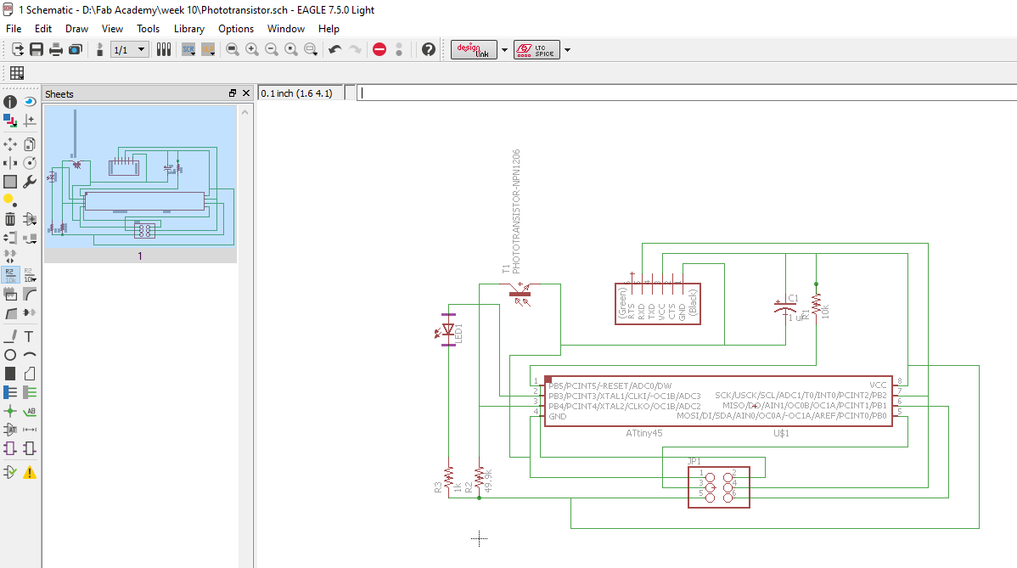Open the Draw menu
Viewport: 1017px width, 568px height.
(x=76, y=29)
